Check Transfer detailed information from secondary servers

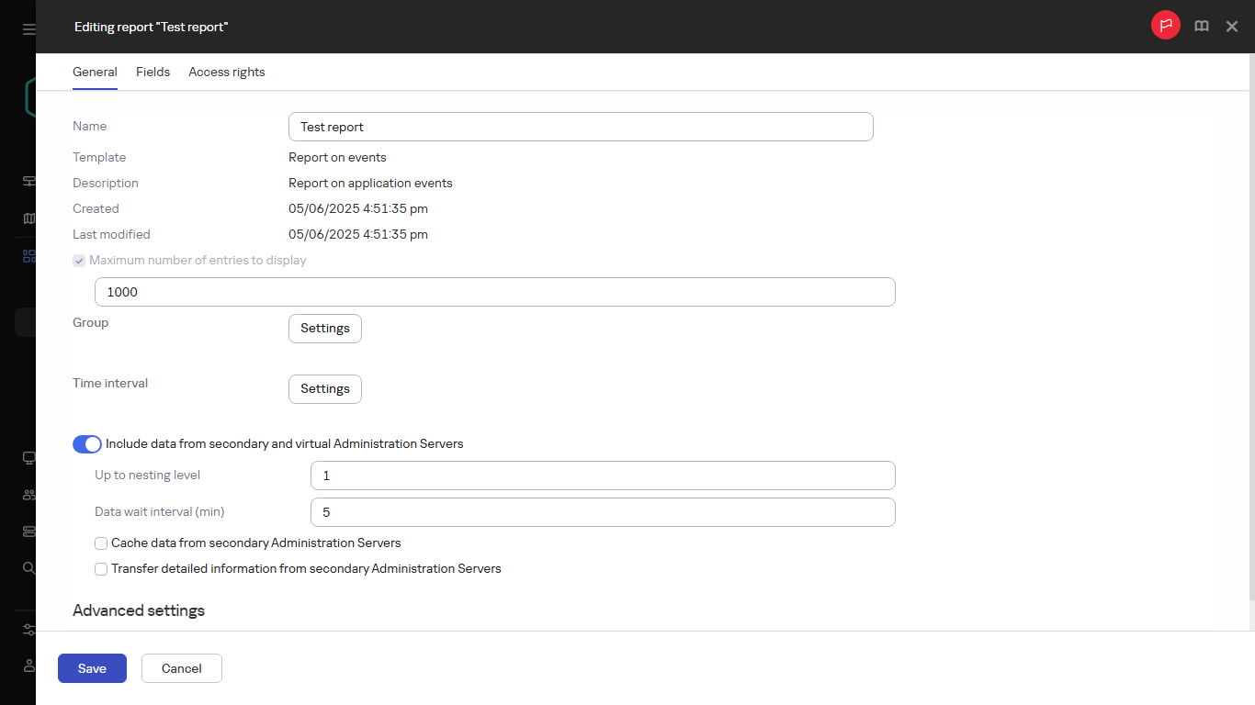[x=101, y=569]
